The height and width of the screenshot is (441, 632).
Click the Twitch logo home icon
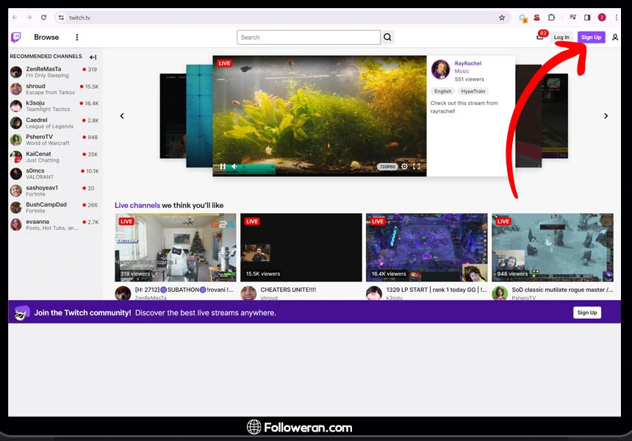coord(15,37)
